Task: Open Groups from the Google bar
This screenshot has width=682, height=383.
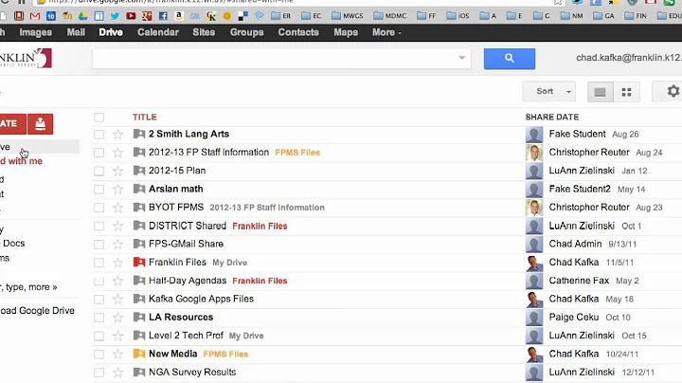Action: coord(246,32)
